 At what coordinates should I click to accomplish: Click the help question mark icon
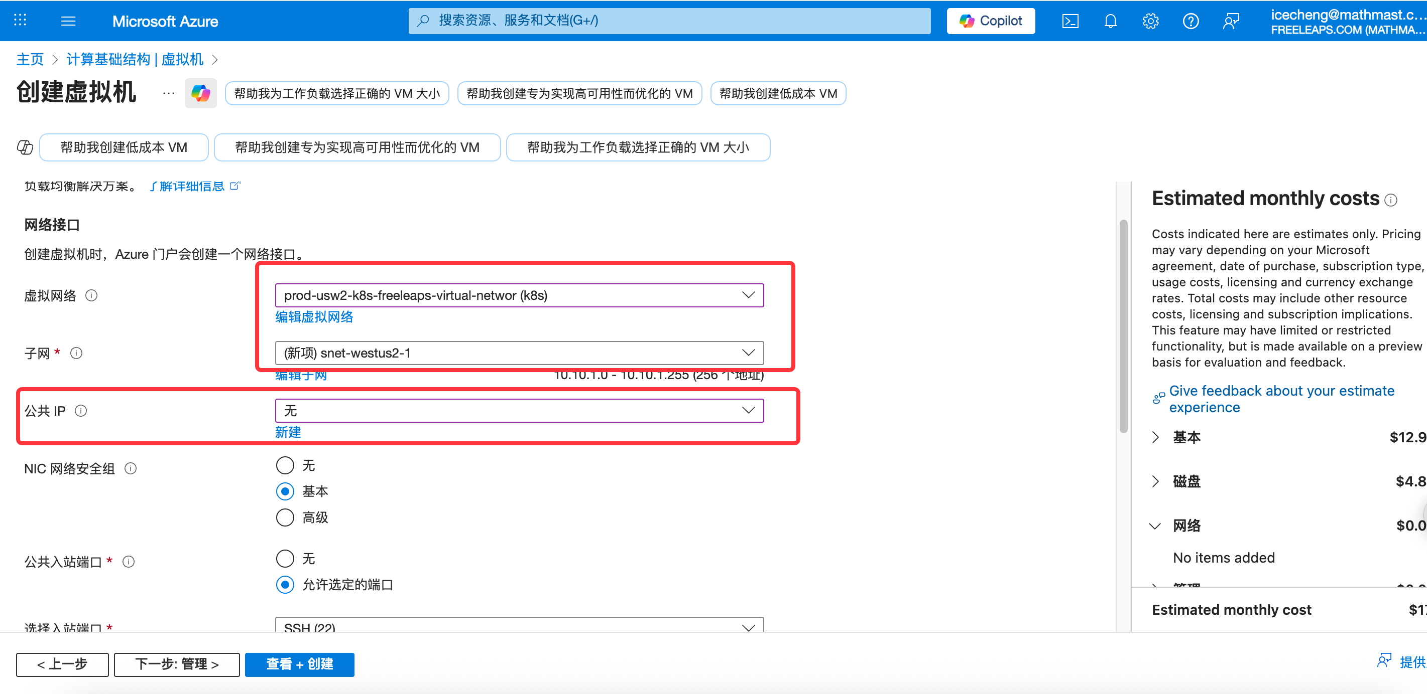1191,21
